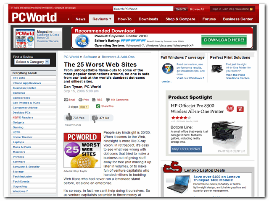Click the red LAB badge icon
This screenshot has width=269, height=201.
pos(230,108)
